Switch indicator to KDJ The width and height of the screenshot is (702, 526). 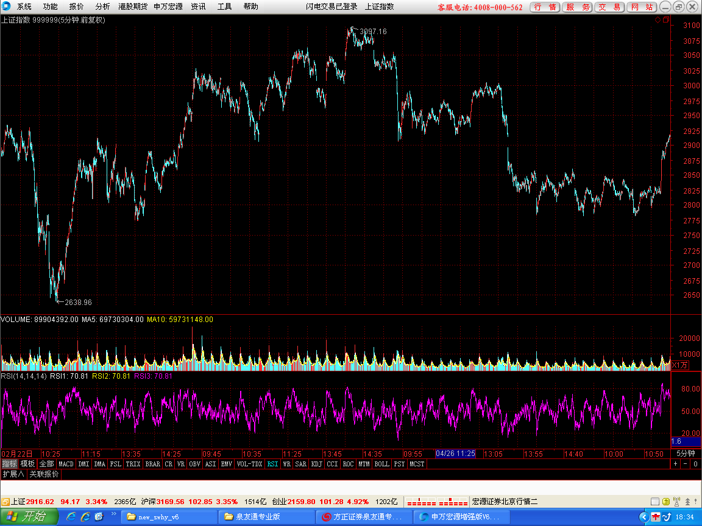(x=316, y=464)
